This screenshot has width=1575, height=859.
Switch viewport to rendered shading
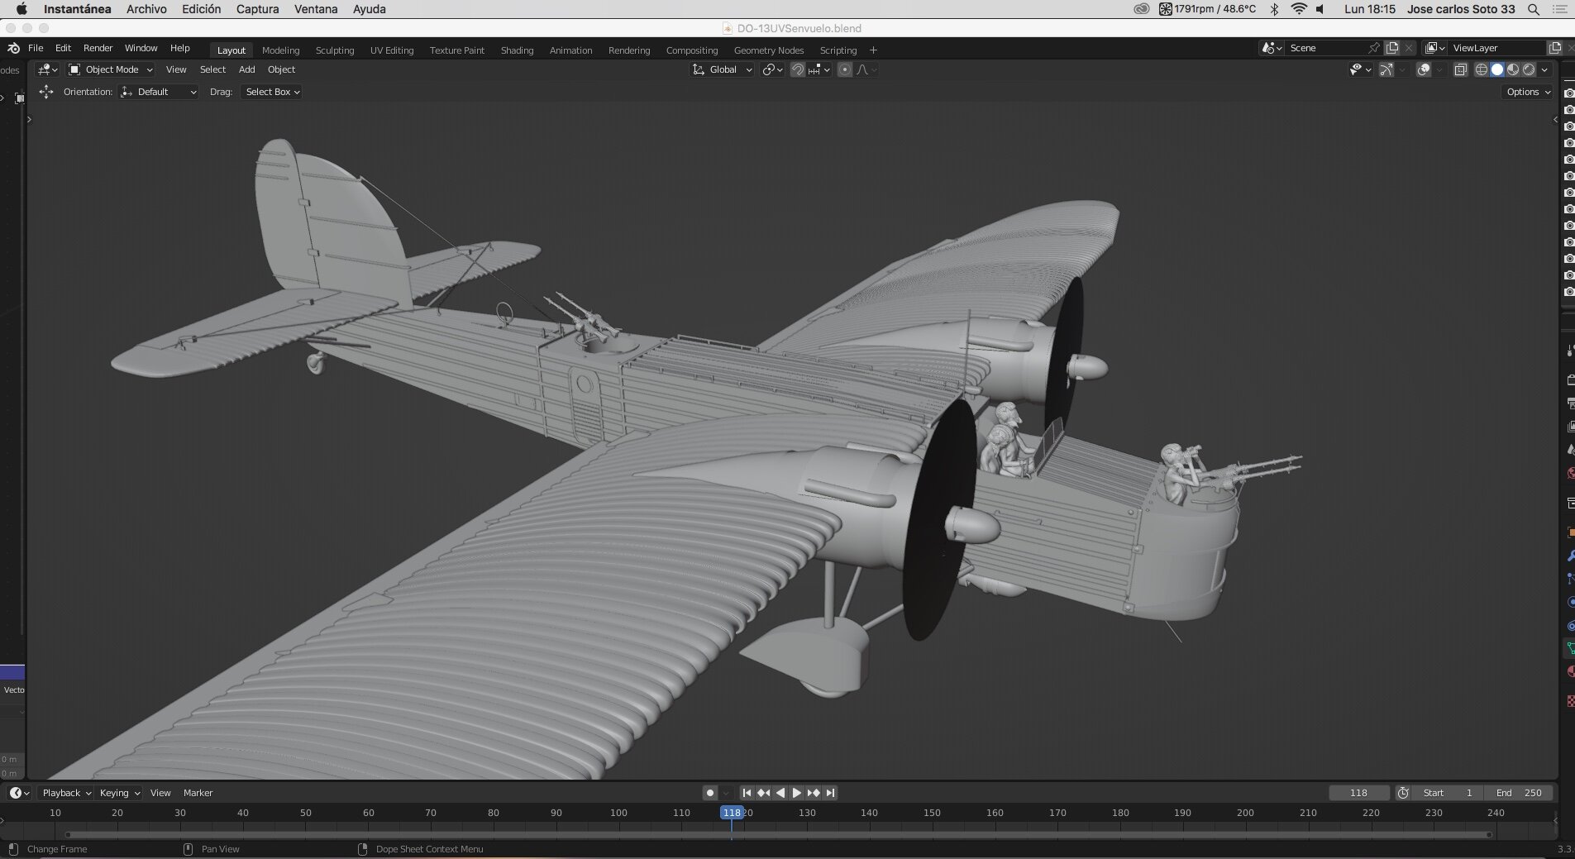[1529, 69]
